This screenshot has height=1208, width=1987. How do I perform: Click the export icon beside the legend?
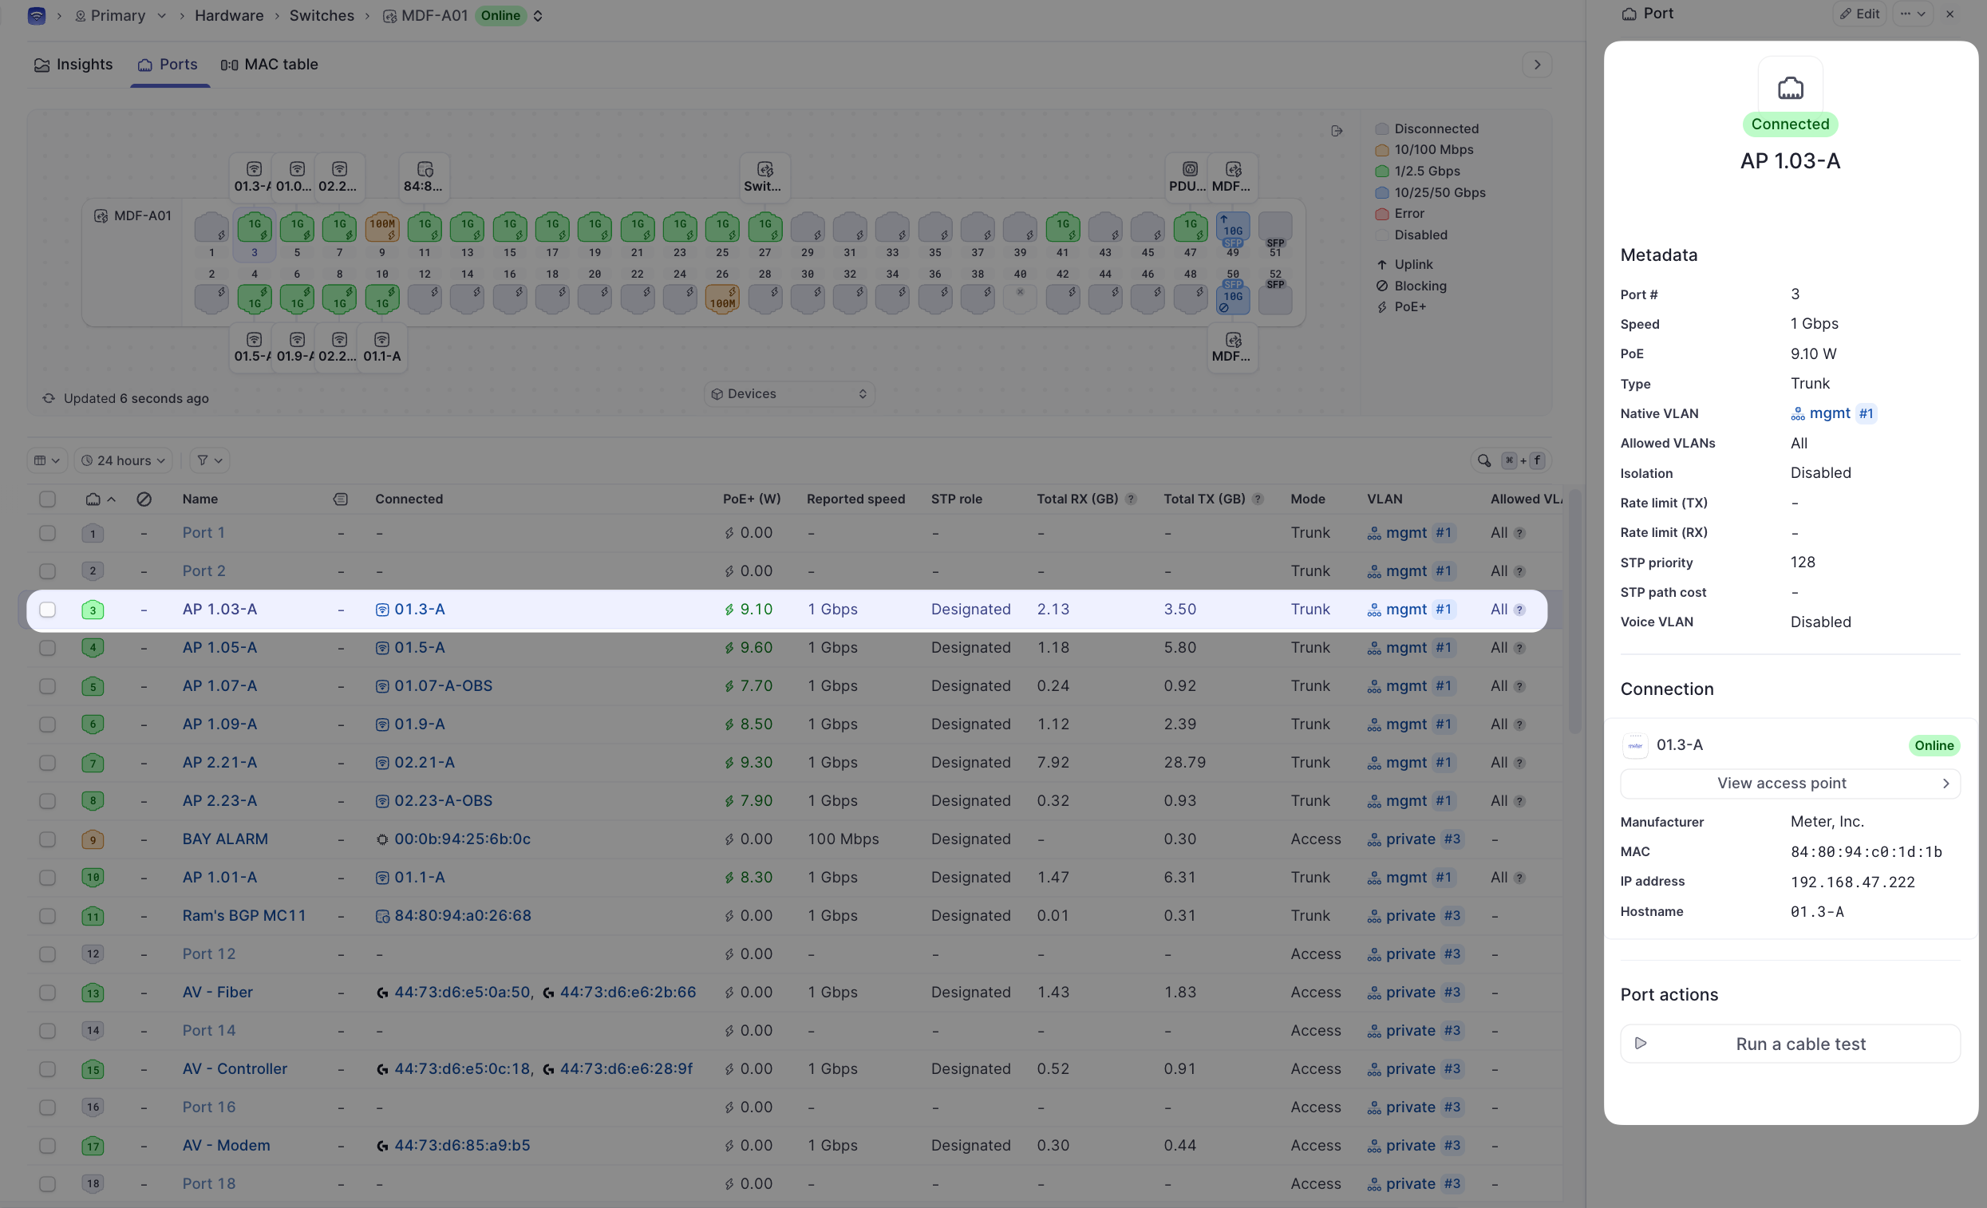1336,131
